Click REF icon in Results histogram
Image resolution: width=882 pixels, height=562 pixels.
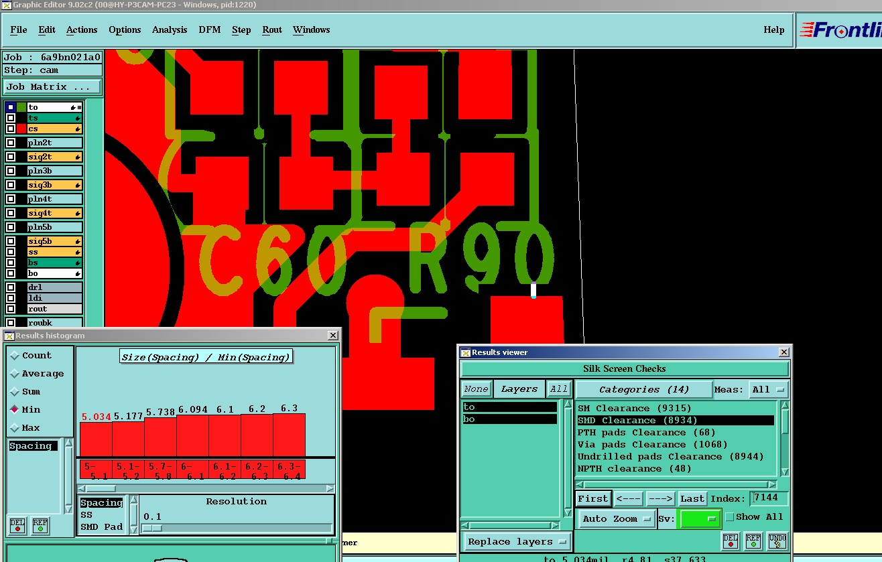(x=40, y=525)
